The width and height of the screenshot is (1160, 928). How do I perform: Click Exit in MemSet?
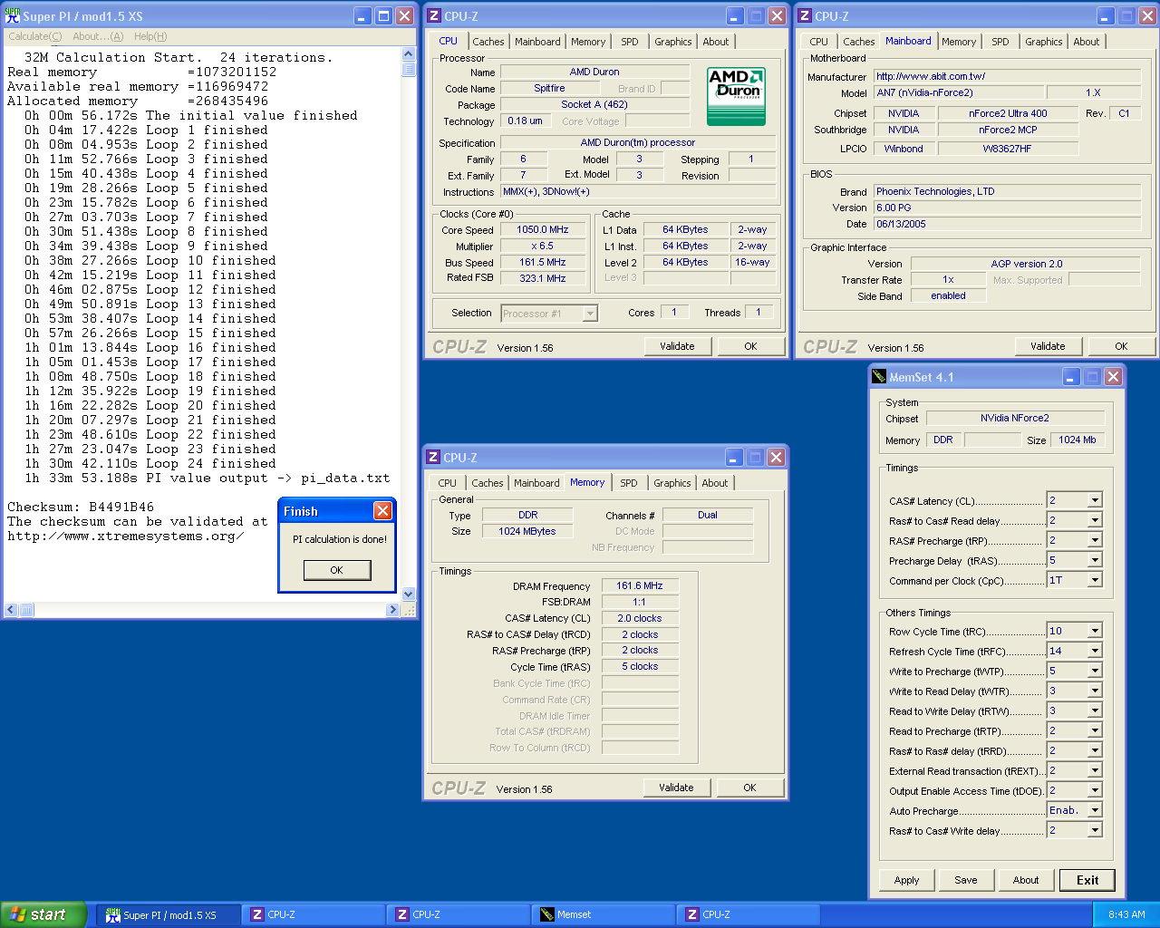(1087, 880)
